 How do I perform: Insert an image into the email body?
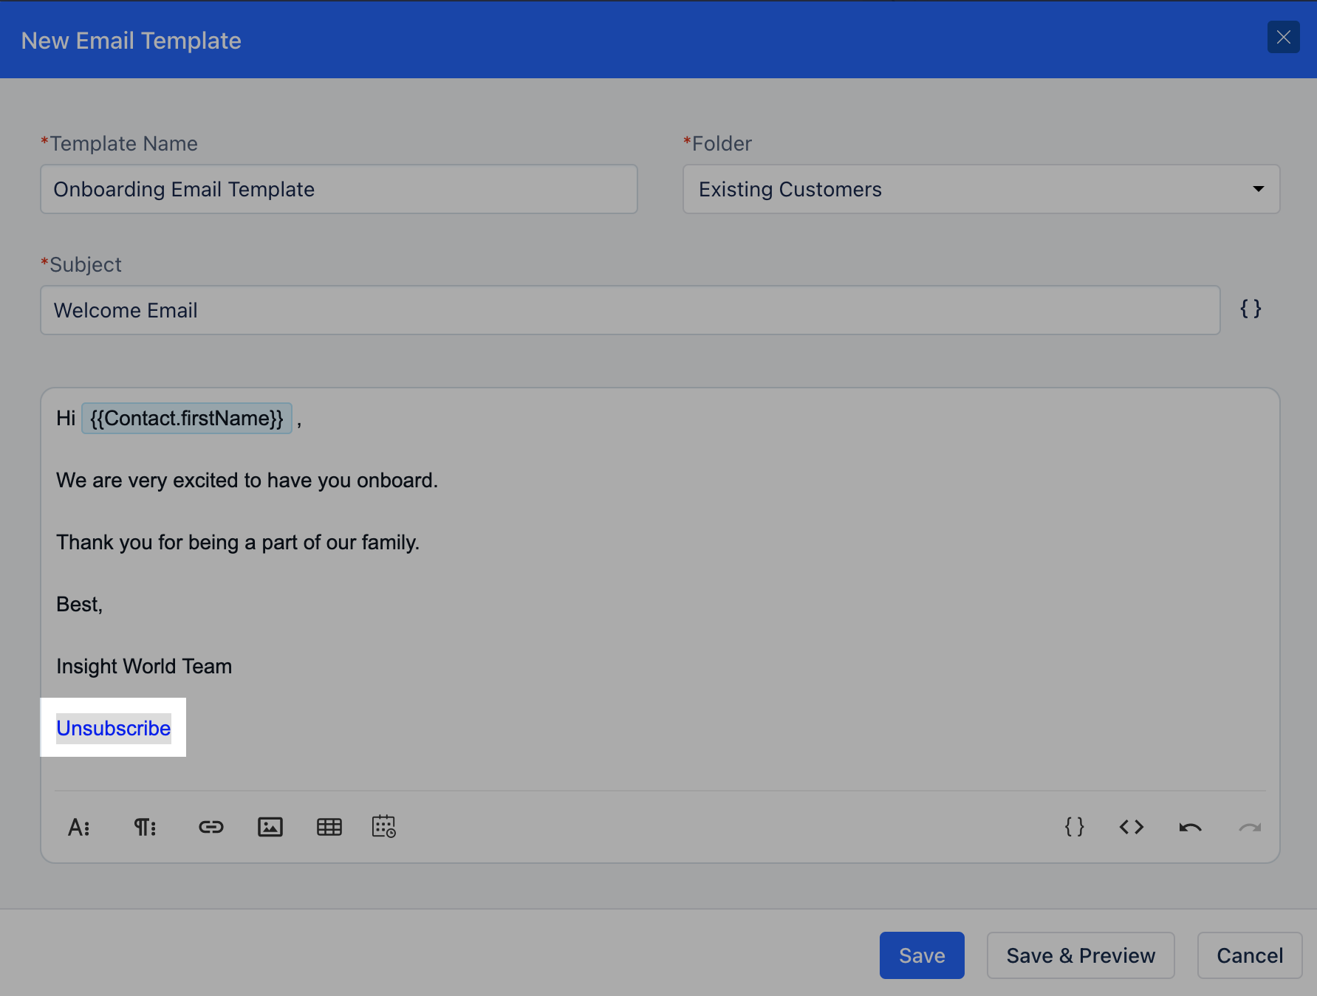pos(270,827)
